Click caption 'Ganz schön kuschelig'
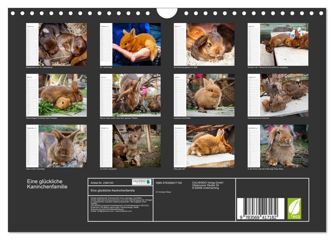The image size is (334, 240). click(x=35, y=169)
